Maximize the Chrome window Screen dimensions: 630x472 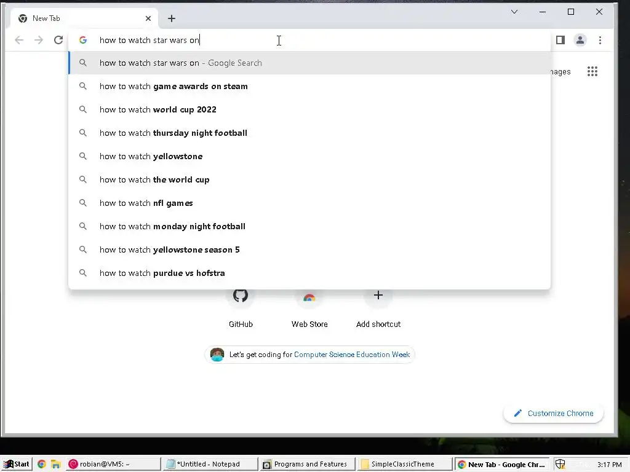[571, 12]
